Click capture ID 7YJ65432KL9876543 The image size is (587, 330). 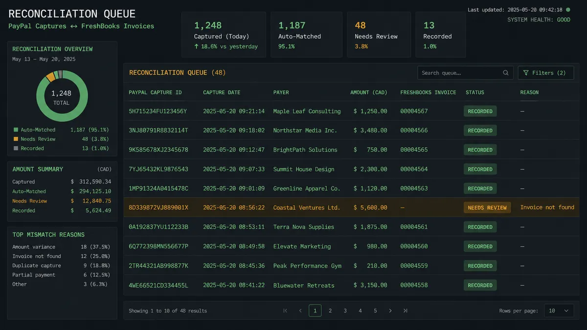coord(158,169)
